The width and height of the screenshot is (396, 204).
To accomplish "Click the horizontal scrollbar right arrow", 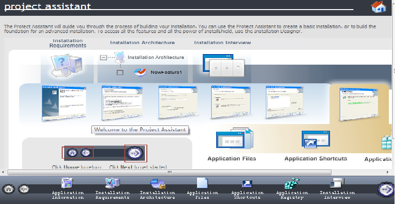I will click(388, 172).
